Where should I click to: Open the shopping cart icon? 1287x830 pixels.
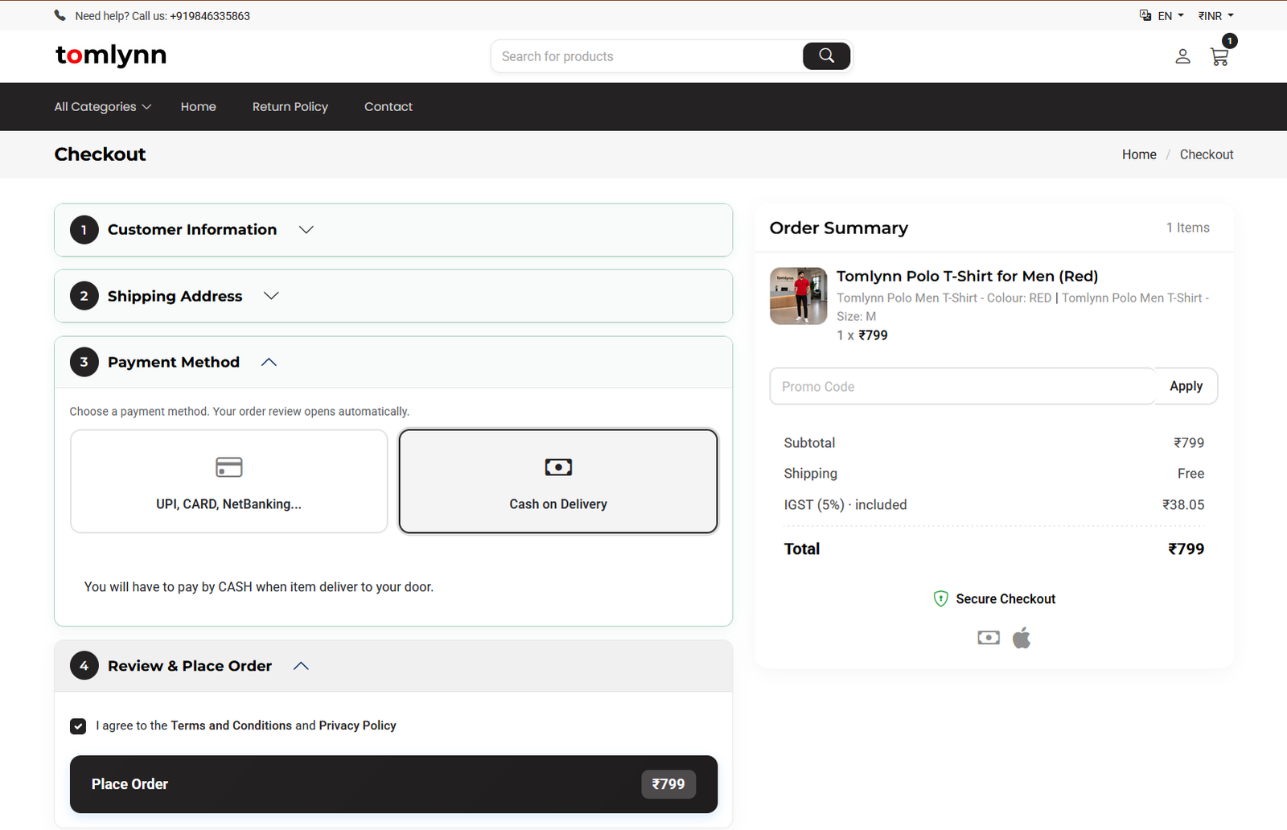(1219, 57)
